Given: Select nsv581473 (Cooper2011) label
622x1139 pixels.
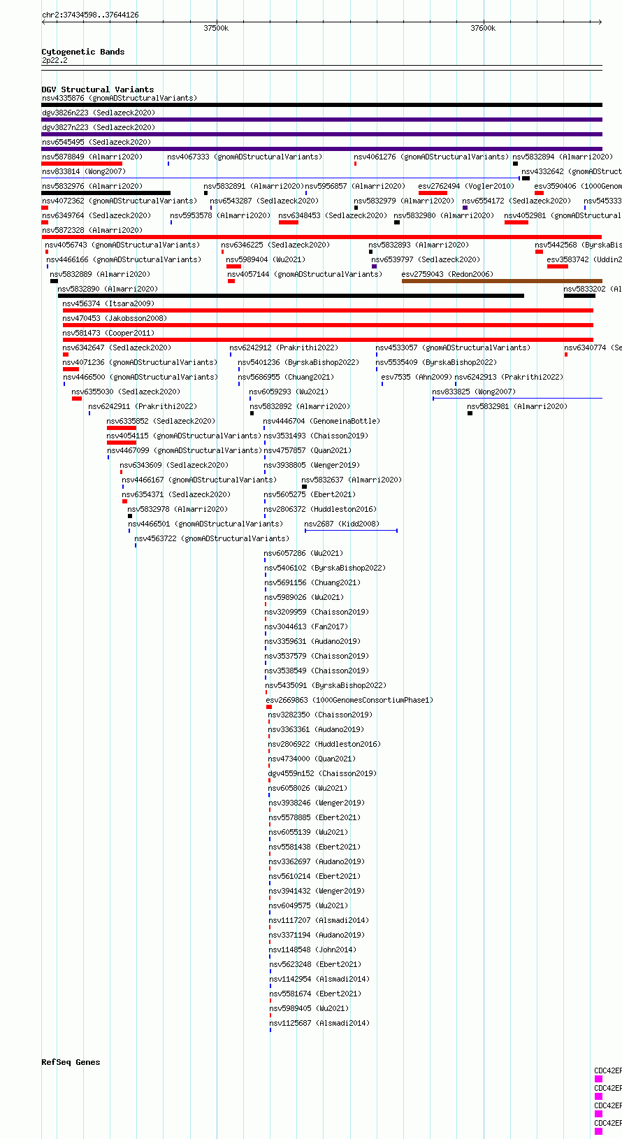Looking at the screenshot, I should point(109,333).
